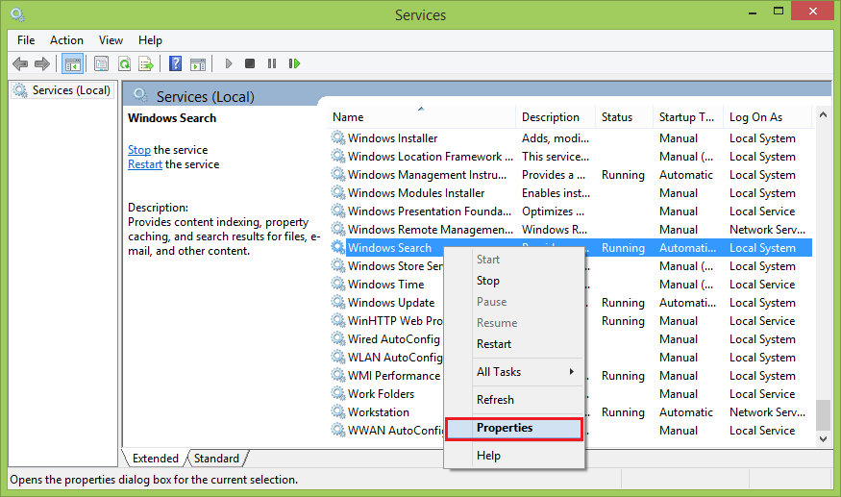Open the File menu
The width and height of the screenshot is (841, 497).
coord(26,40)
